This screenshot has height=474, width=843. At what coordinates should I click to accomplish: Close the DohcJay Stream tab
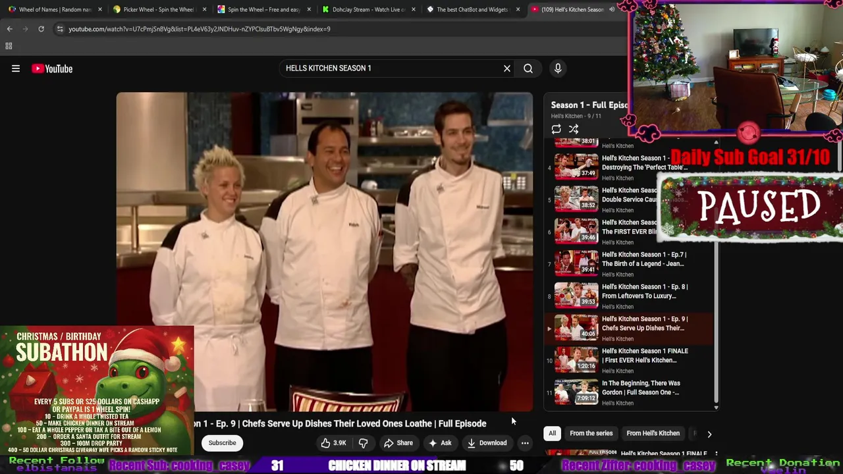coord(414,10)
